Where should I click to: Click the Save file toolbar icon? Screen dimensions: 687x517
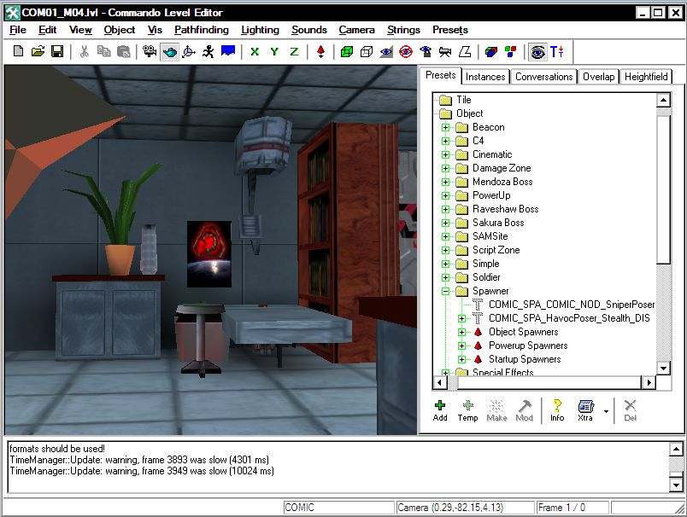coord(57,52)
